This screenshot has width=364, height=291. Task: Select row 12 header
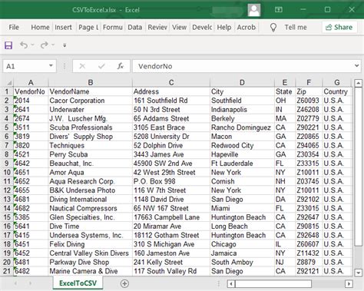point(7,190)
